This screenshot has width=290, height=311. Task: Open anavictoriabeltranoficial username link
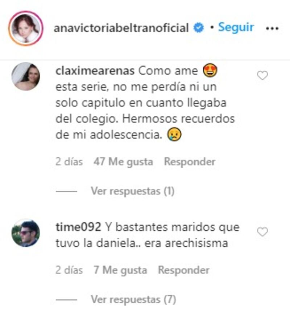(121, 28)
